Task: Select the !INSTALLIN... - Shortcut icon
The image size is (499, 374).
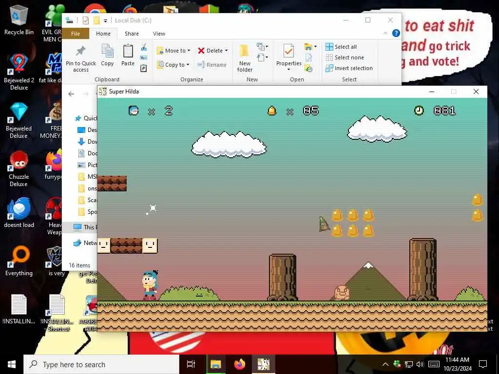Action: click(57, 313)
